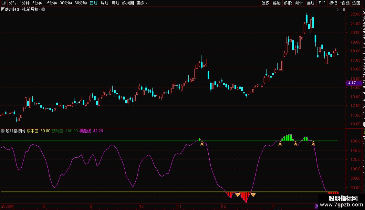This screenshot has height=210, width=365.
Task: Select the 15分钟 period tab
Action: 51,3
